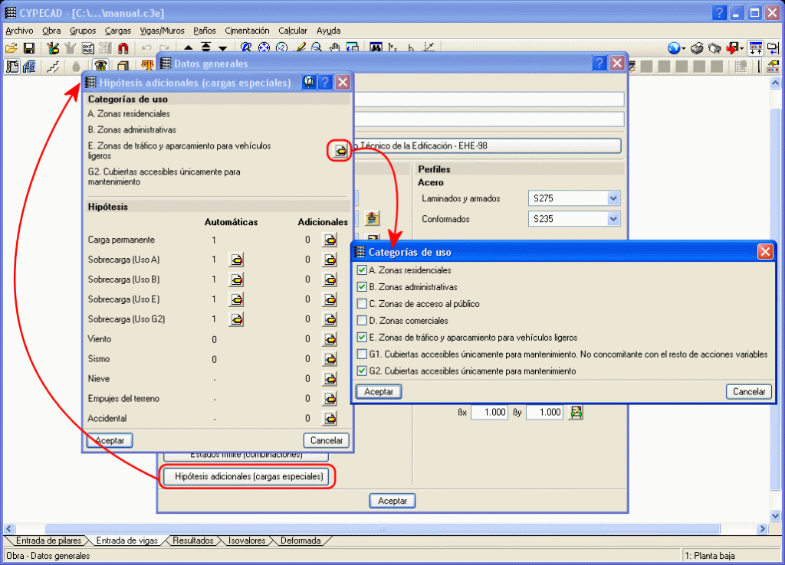
Task: Open help book in Hipótesis adicionales title bar
Action: pos(309,82)
